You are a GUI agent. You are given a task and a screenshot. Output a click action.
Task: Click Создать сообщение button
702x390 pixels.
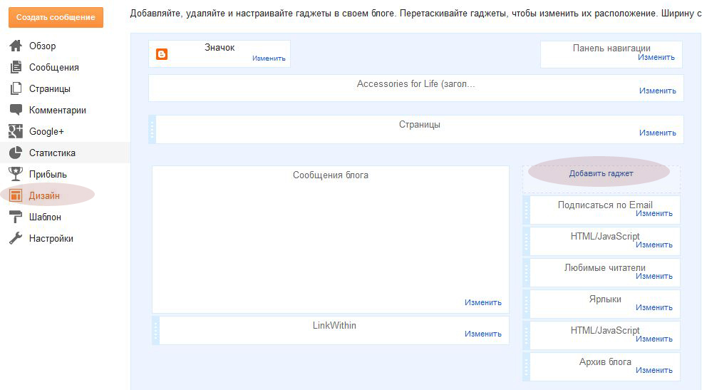coord(56,17)
